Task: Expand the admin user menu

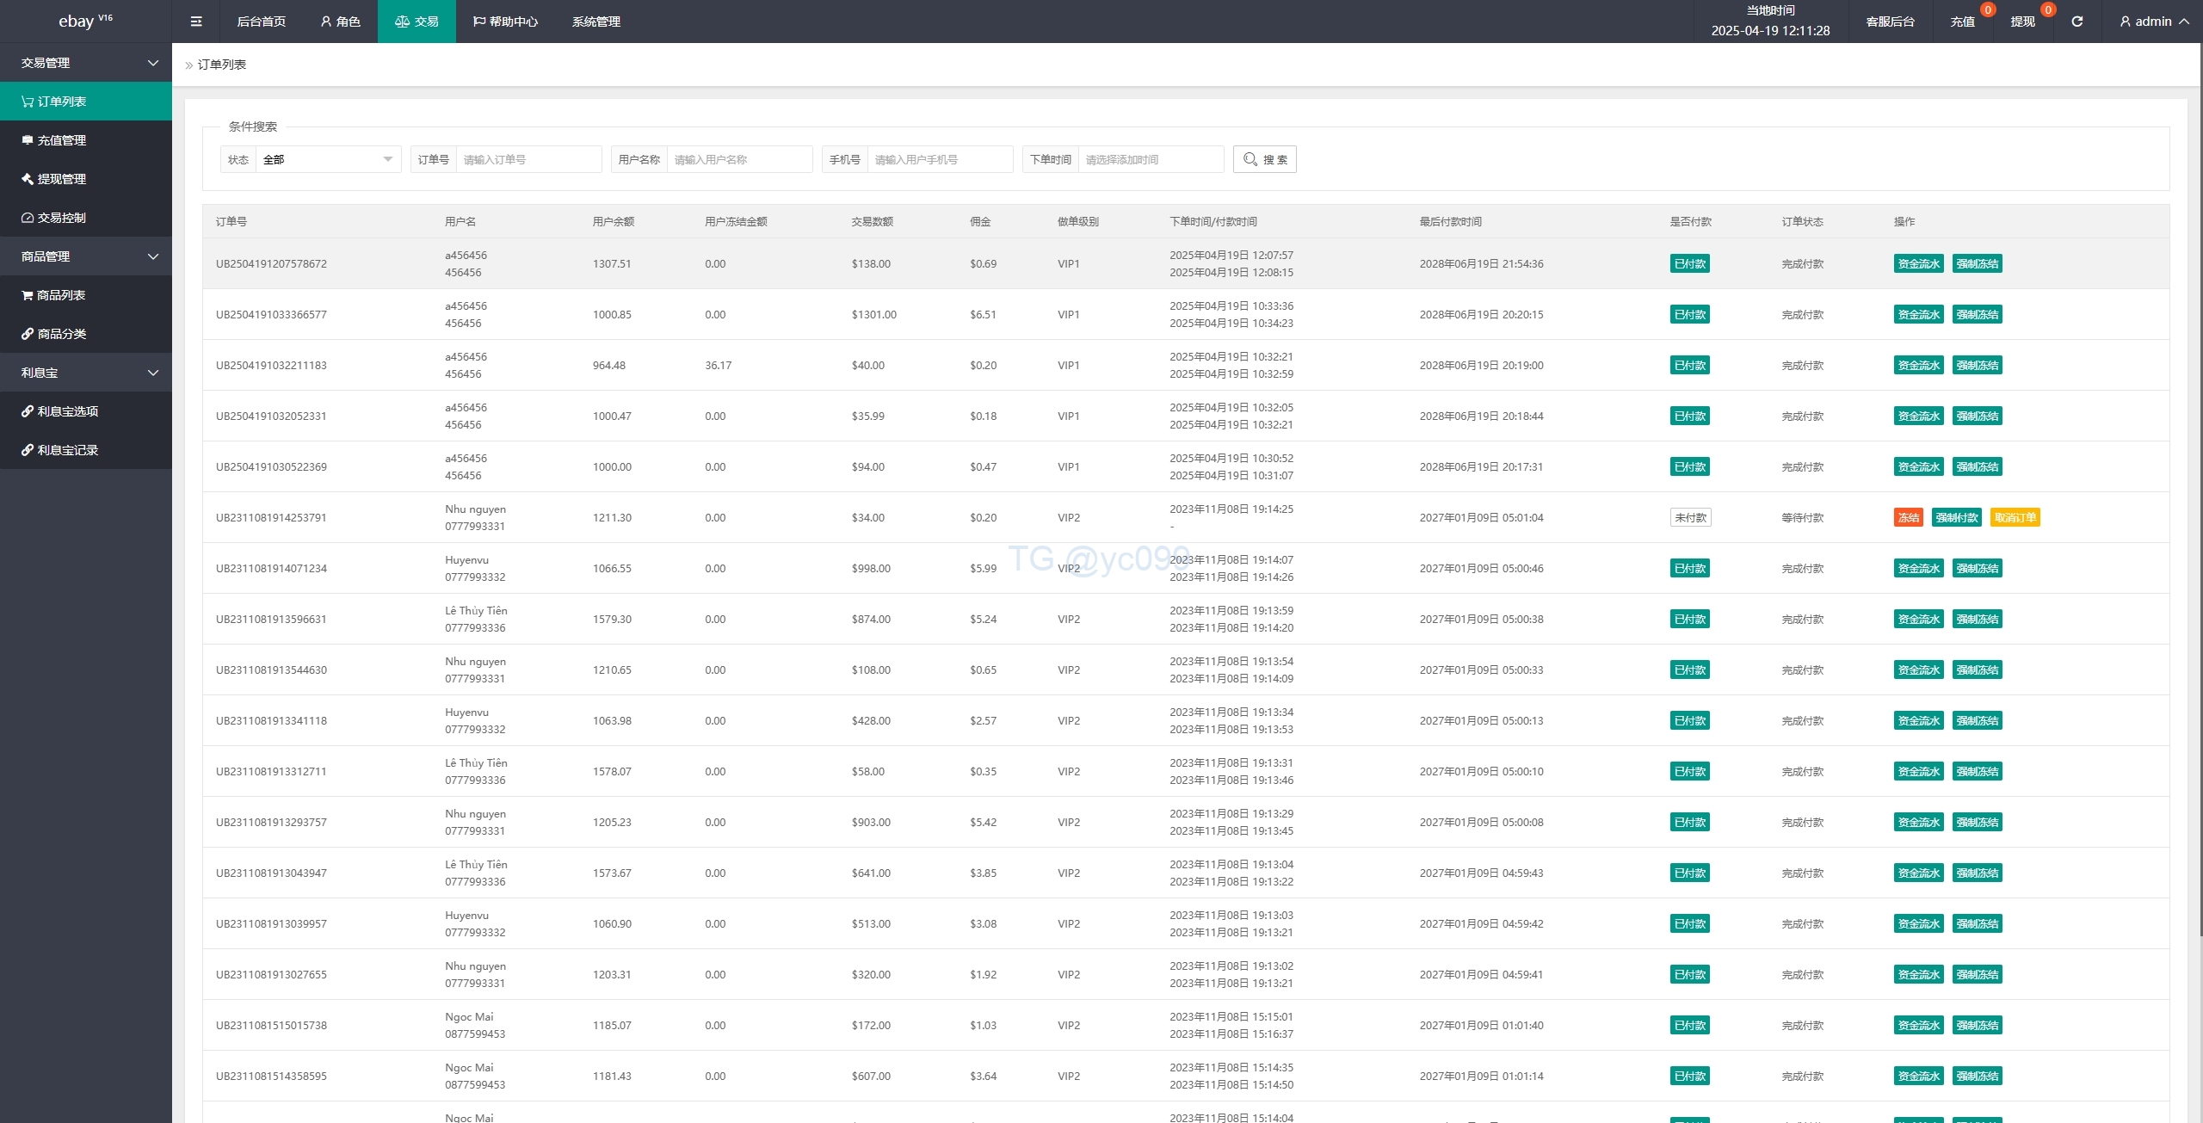Action: tap(2154, 22)
